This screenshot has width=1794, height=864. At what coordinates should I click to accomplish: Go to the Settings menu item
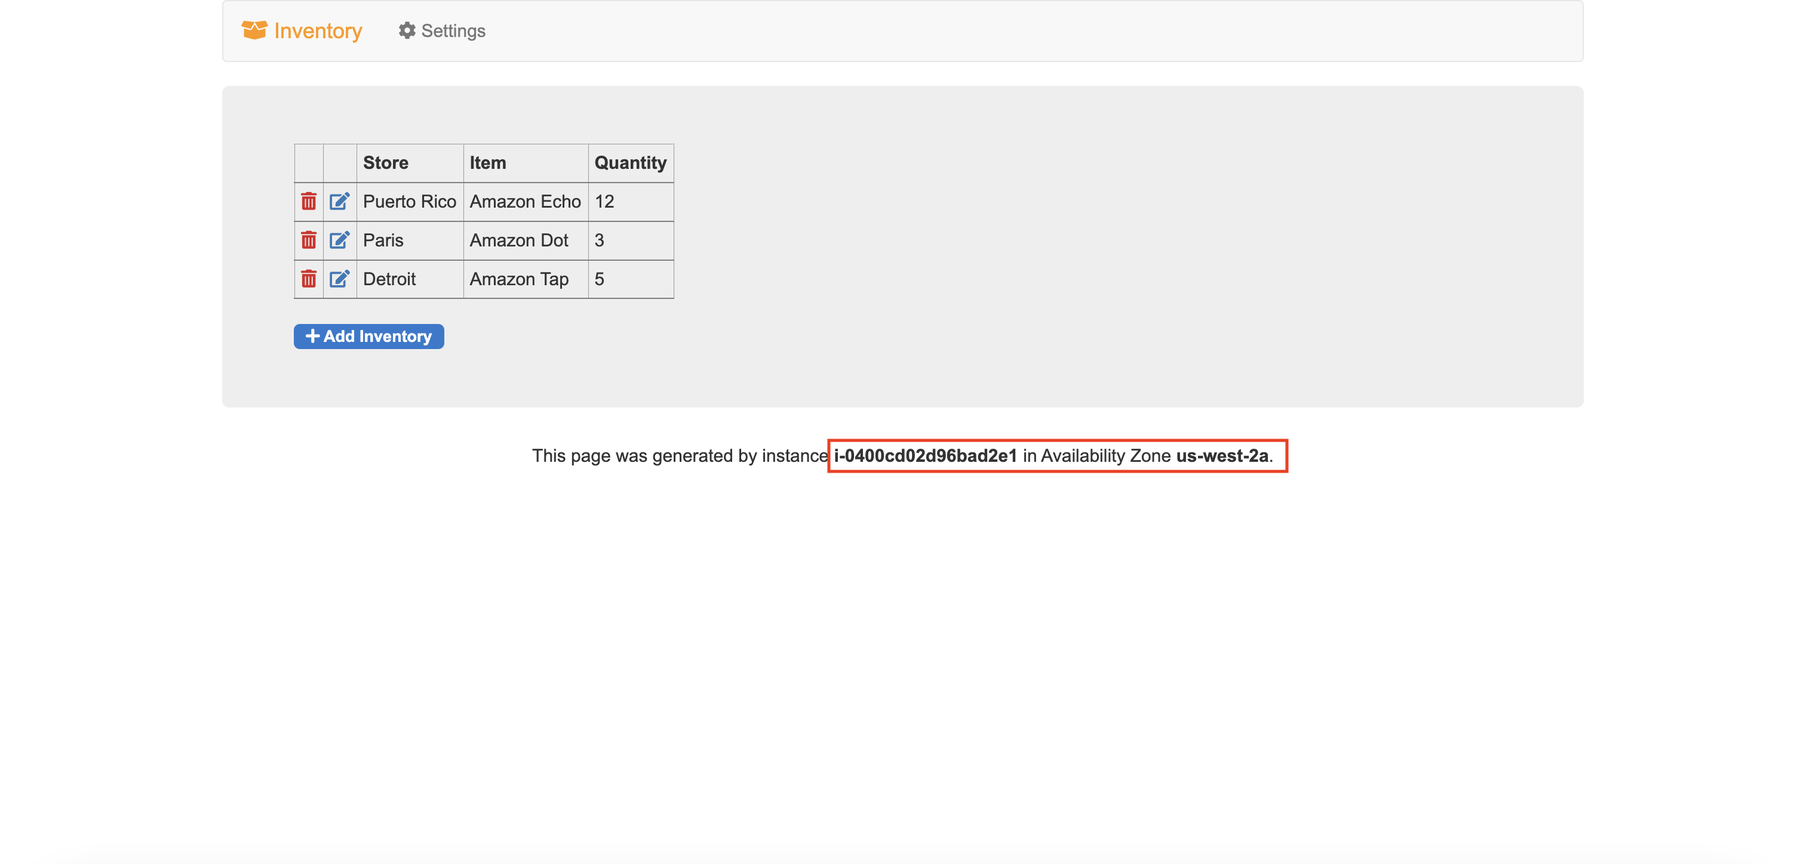pos(453,31)
